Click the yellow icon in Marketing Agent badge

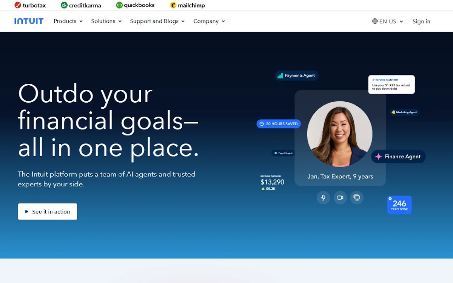tap(393, 112)
